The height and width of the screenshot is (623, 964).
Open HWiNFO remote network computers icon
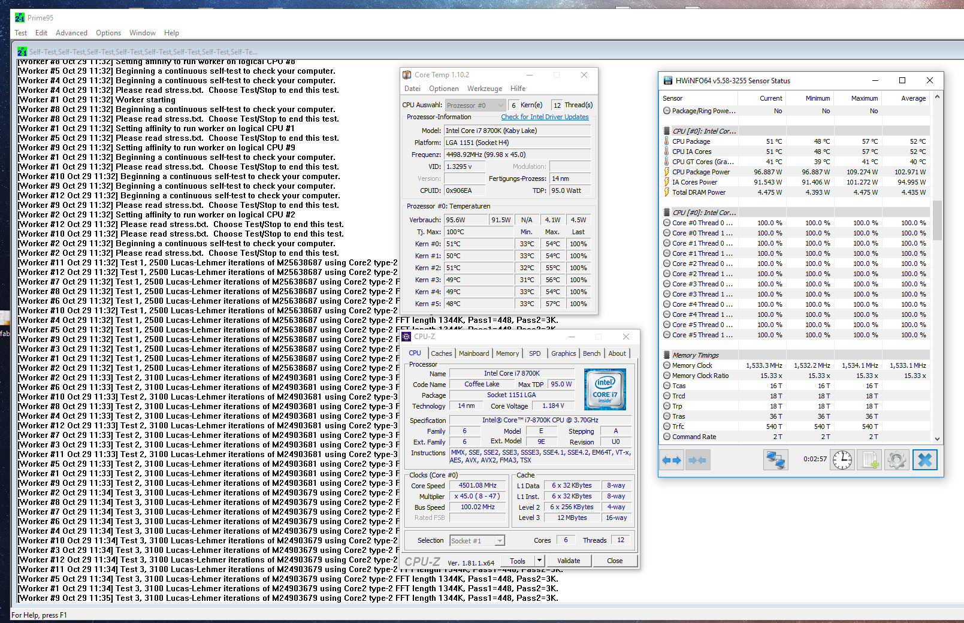(x=775, y=460)
